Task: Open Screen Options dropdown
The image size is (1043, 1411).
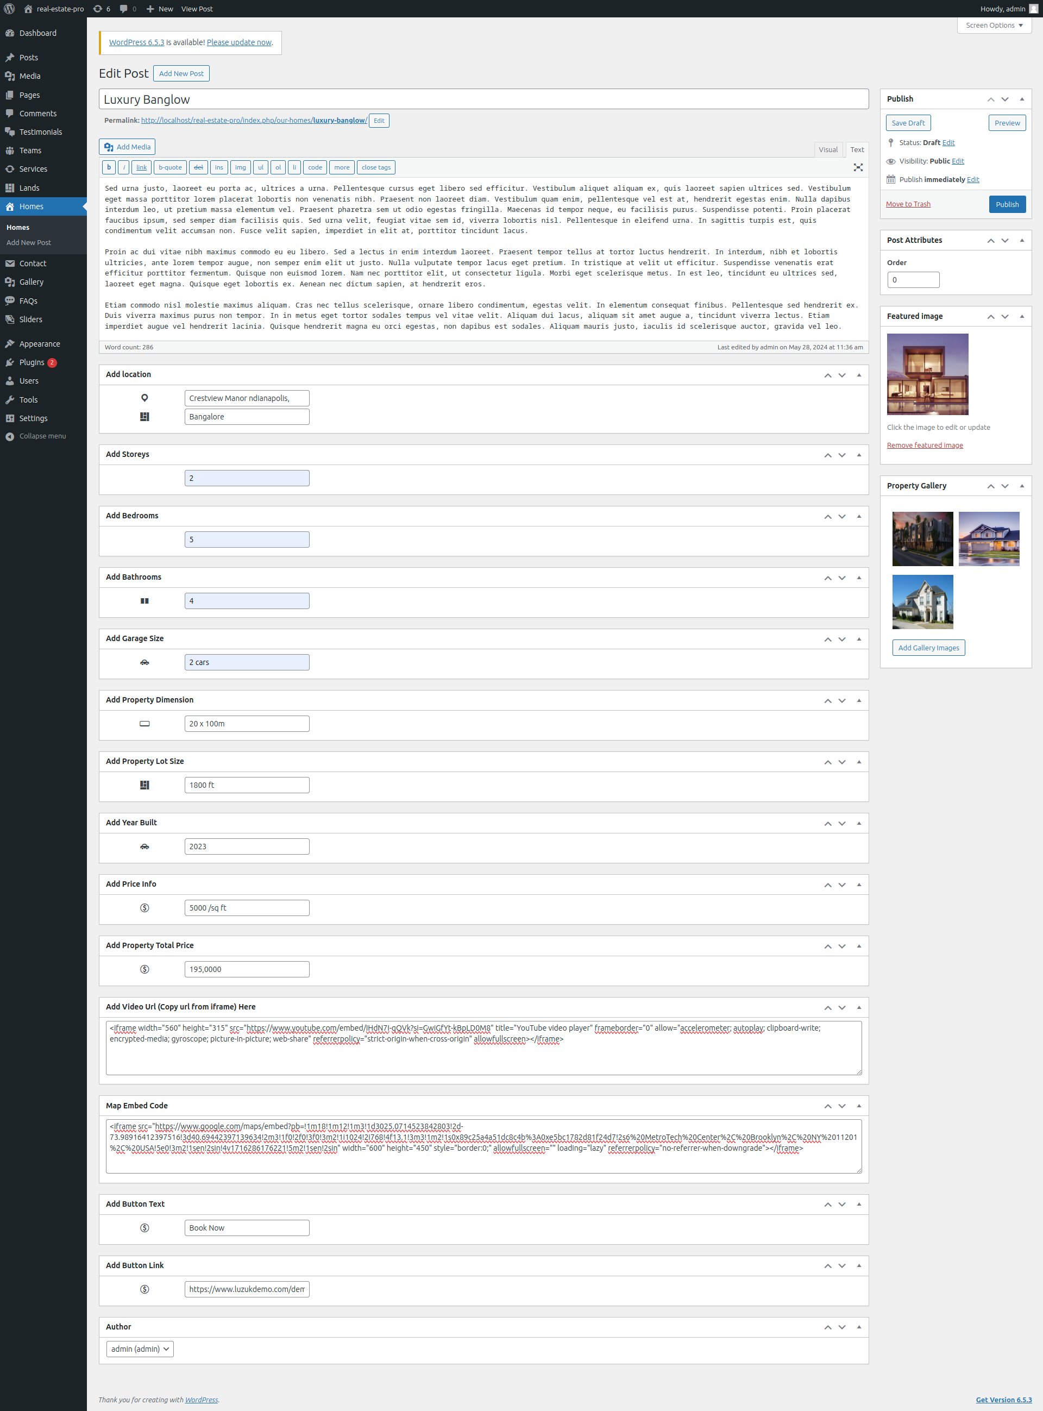Action: point(994,25)
